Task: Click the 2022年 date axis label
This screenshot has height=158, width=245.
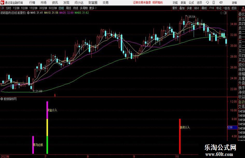Action: [5, 156]
